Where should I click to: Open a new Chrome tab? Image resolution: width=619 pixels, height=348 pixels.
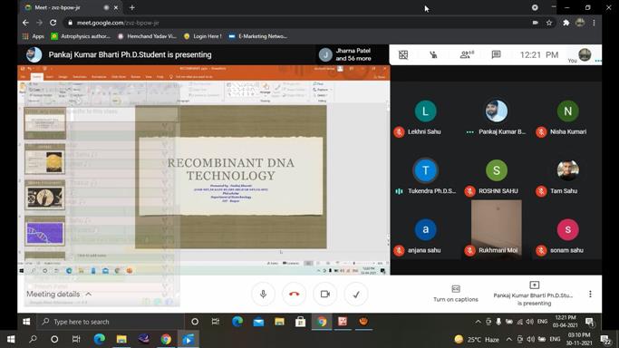[x=132, y=7]
